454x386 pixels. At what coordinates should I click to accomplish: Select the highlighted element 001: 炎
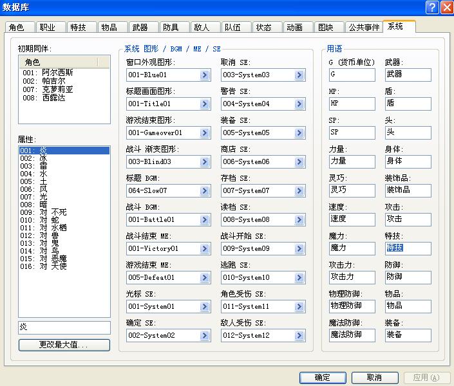pos(64,151)
